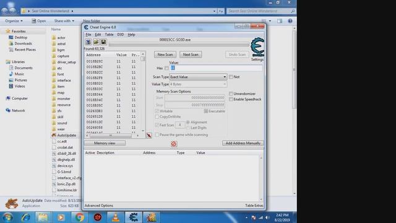Click the open process icon in Cheat Engine
Viewport: 396px width, 223px height.
(88, 42)
